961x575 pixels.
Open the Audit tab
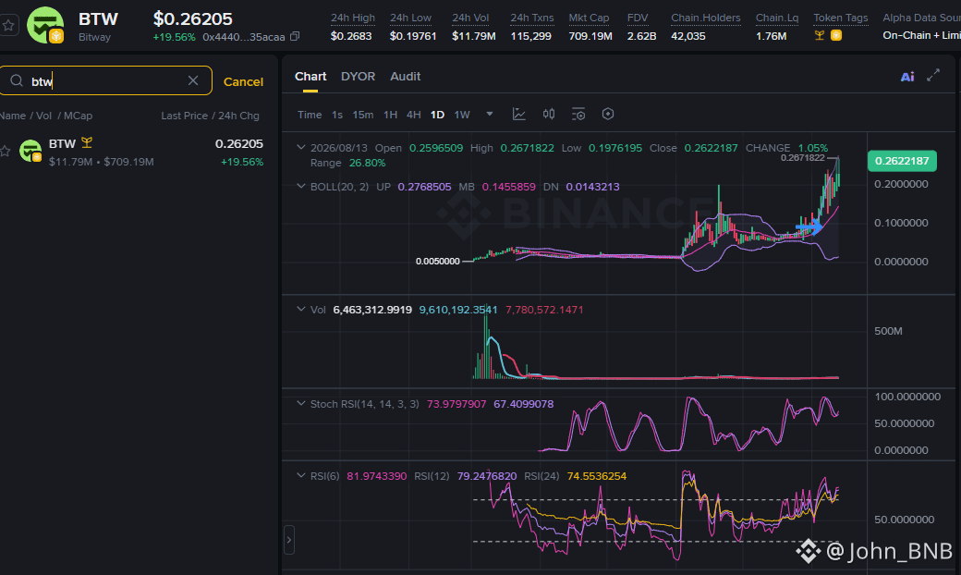click(405, 76)
